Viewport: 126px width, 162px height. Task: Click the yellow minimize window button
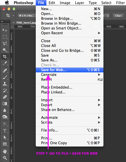click(x=9, y=9)
